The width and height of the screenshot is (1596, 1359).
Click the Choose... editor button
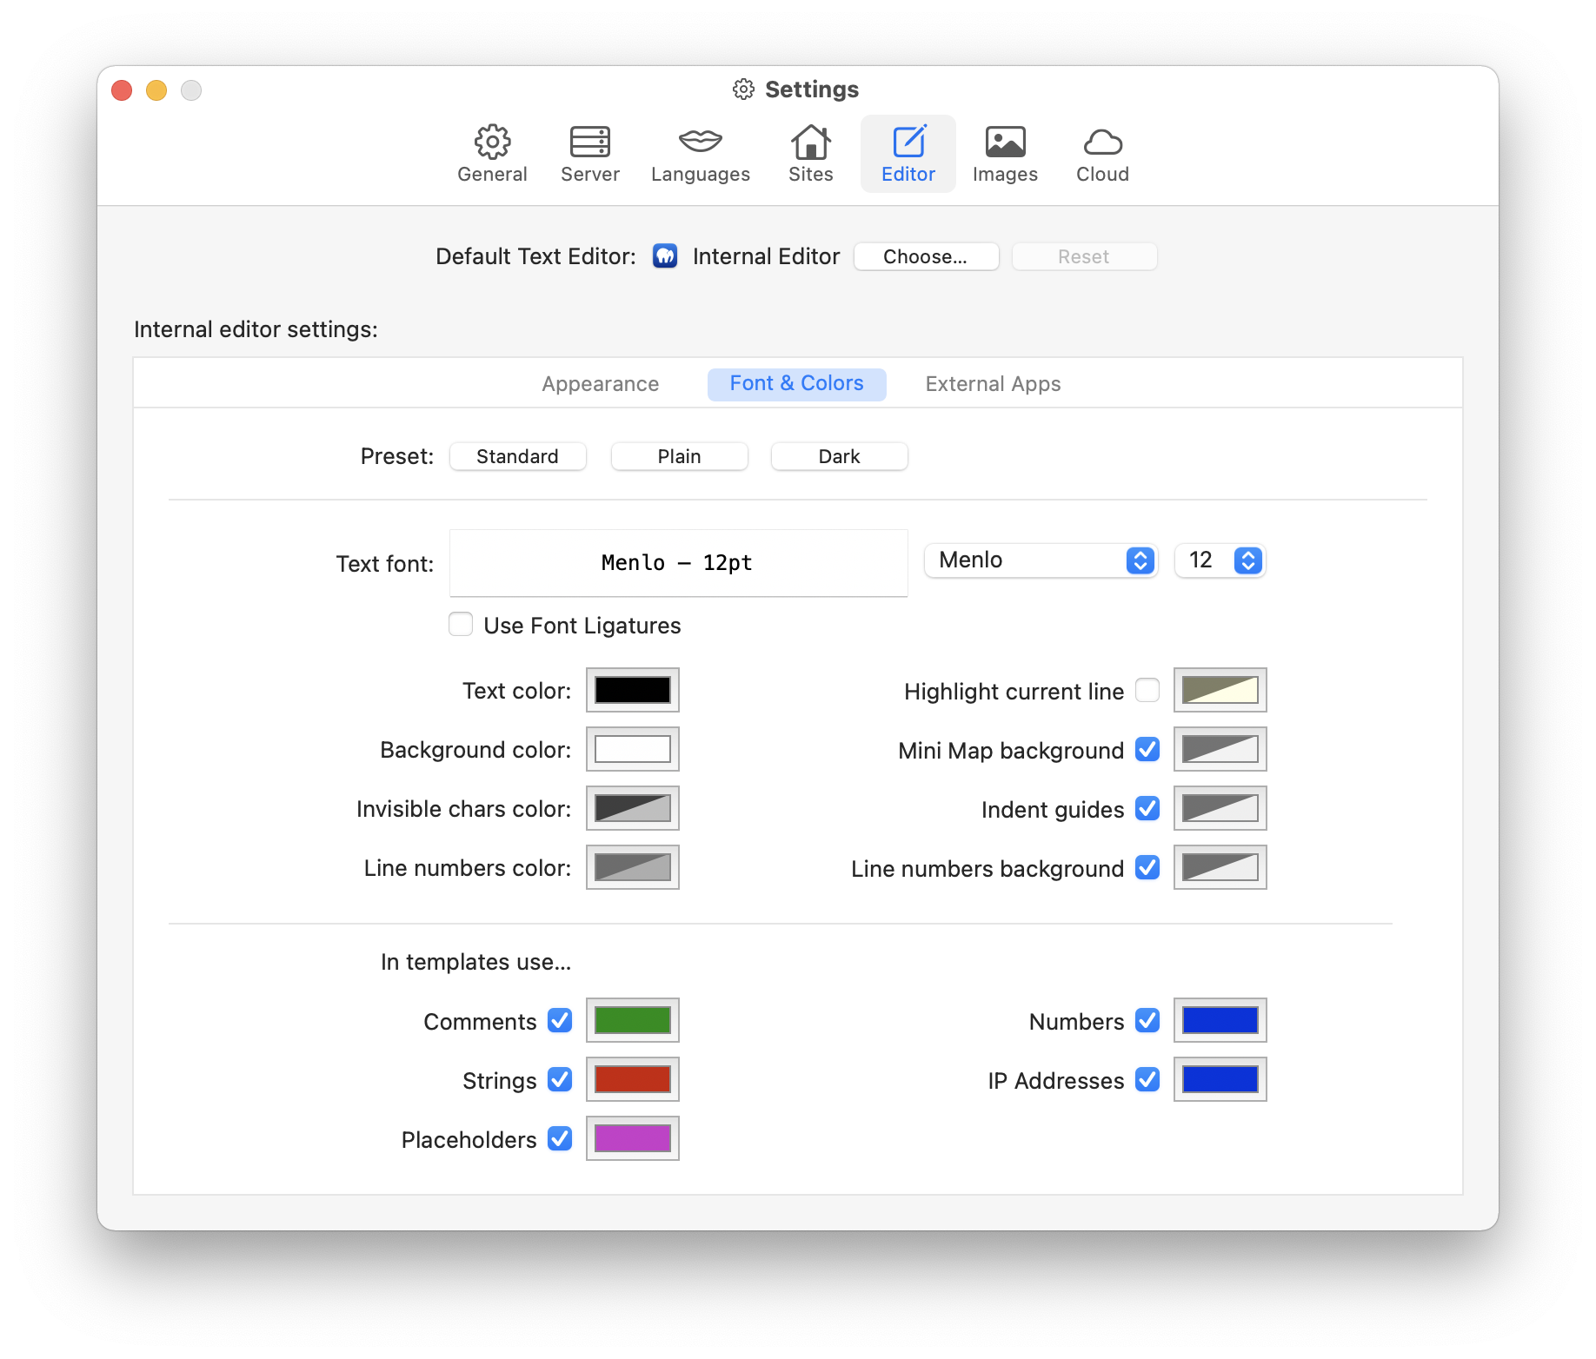926,256
